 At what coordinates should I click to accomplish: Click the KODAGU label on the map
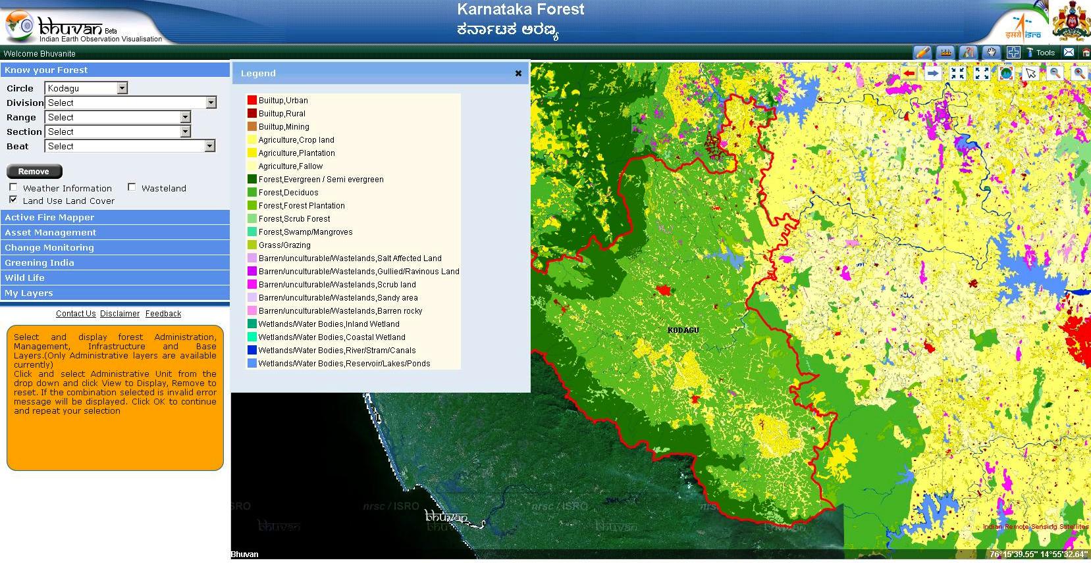[x=683, y=330]
